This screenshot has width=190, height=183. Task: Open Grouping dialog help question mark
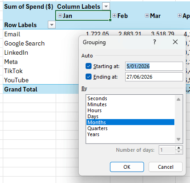click(x=155, y=42)
